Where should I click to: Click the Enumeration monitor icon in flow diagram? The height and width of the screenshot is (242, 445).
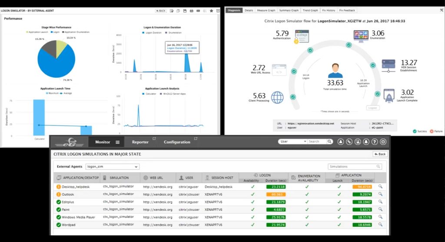(x=361, y=36)
